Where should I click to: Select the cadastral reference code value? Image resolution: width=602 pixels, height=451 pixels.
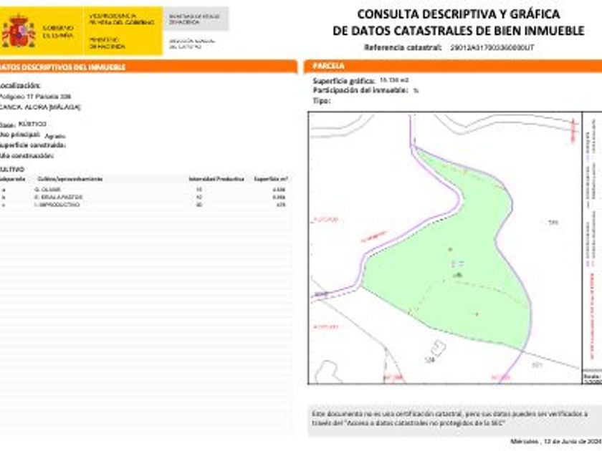click(x=492, y=48)
